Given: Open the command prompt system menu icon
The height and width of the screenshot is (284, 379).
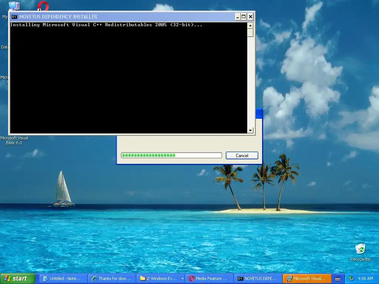Looking at the screenshot, I should tap(14, 17).
